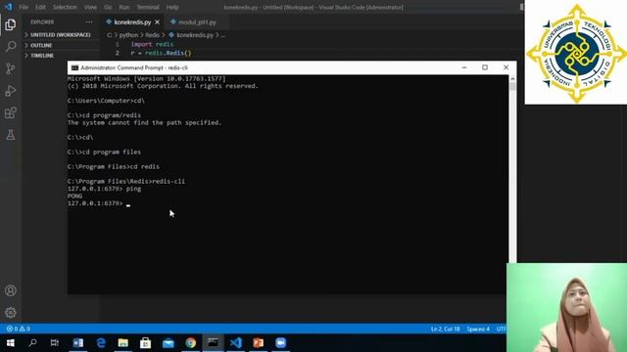Open the Source Control view
The width and height of the screenshot is (627, 352).
tap(11, 68)
